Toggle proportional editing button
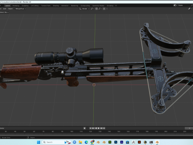Screen dimensions: 193x145 coord(104,9)
